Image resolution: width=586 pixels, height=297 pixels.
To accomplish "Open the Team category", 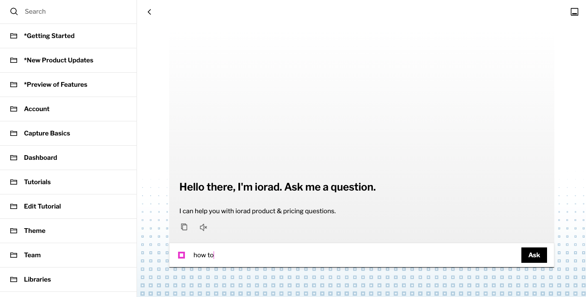I will click(x=68, y=255).
